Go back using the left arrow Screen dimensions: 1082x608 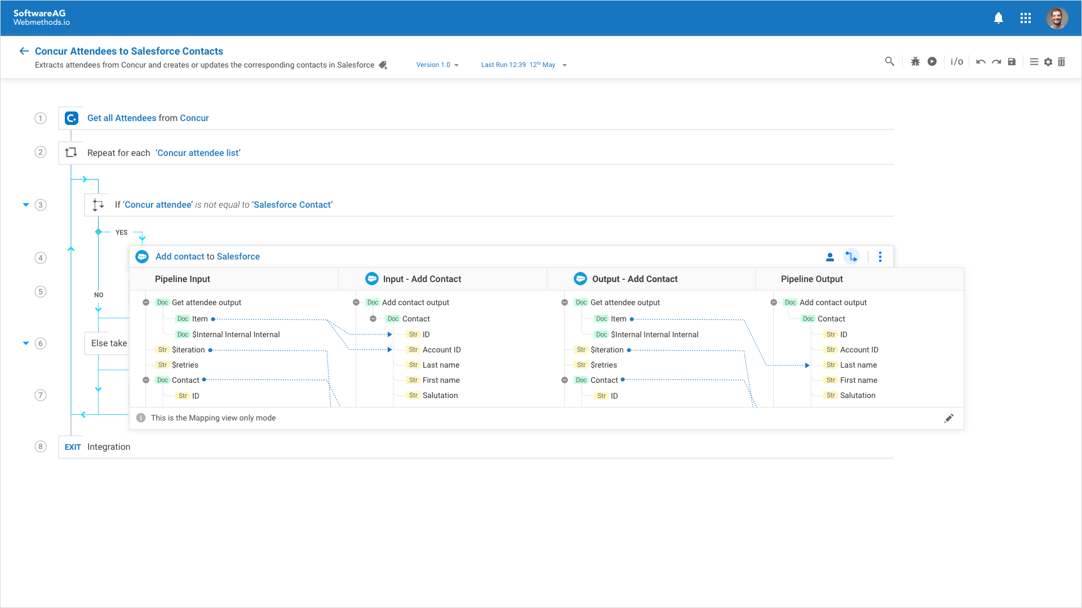(x=24, y=51)
